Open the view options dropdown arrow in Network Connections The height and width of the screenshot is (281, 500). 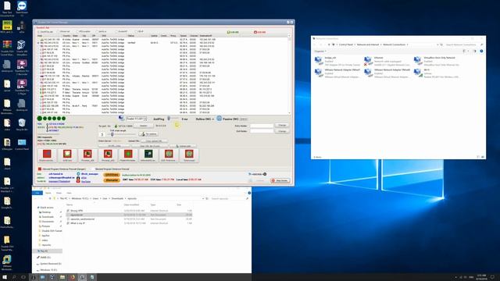click(x=469, y=51)
